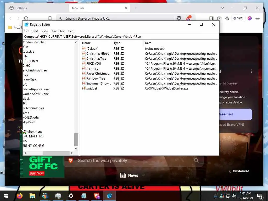Screen dimensions: 268x201
Task: Select the Christmas Tree key in tree
Action: [x=35, y=70]
